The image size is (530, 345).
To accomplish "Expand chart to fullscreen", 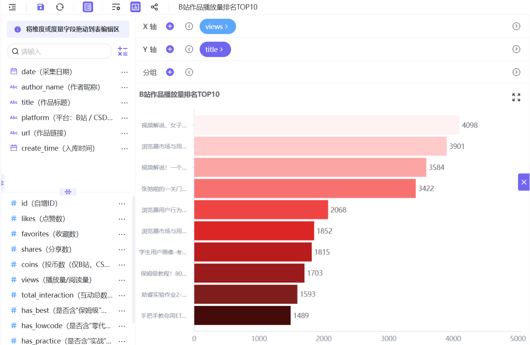I will (516, 97).
